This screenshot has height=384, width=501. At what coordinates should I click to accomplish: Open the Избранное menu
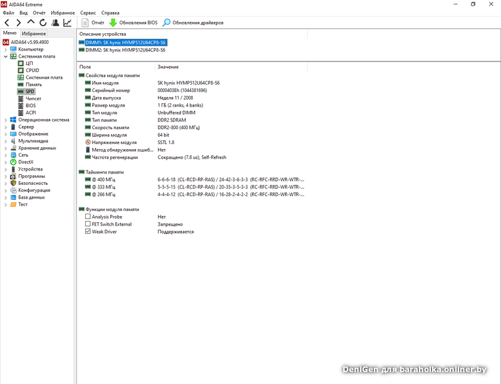(63, 13)
